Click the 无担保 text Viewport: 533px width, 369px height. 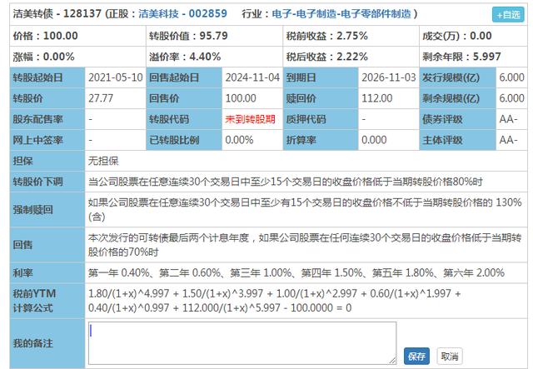coord(103,161)
